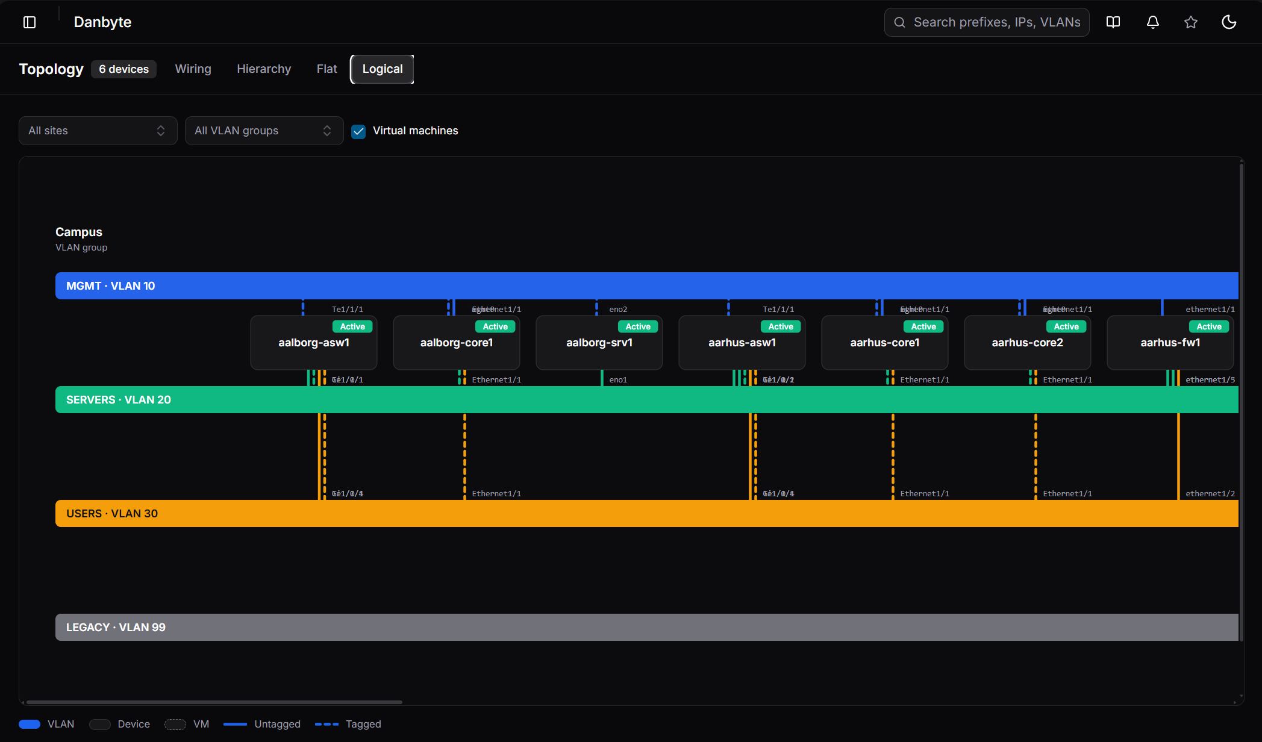Select the LEGACY VLAN 99 bar
This screenshot has width=1262, height=742.
pyautogui.click(x=647, y=628)
